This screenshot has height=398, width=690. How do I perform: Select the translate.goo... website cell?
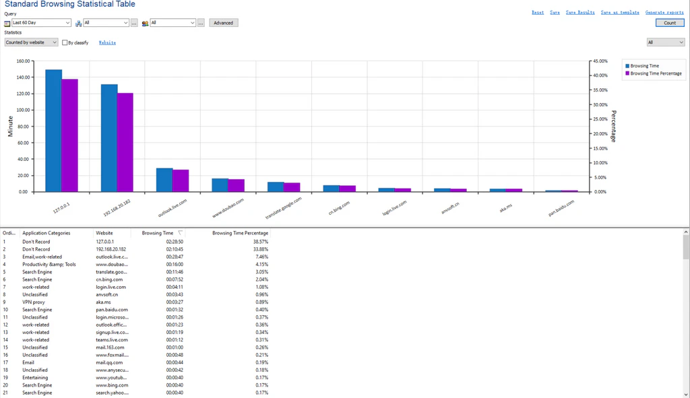pos(111,272)
